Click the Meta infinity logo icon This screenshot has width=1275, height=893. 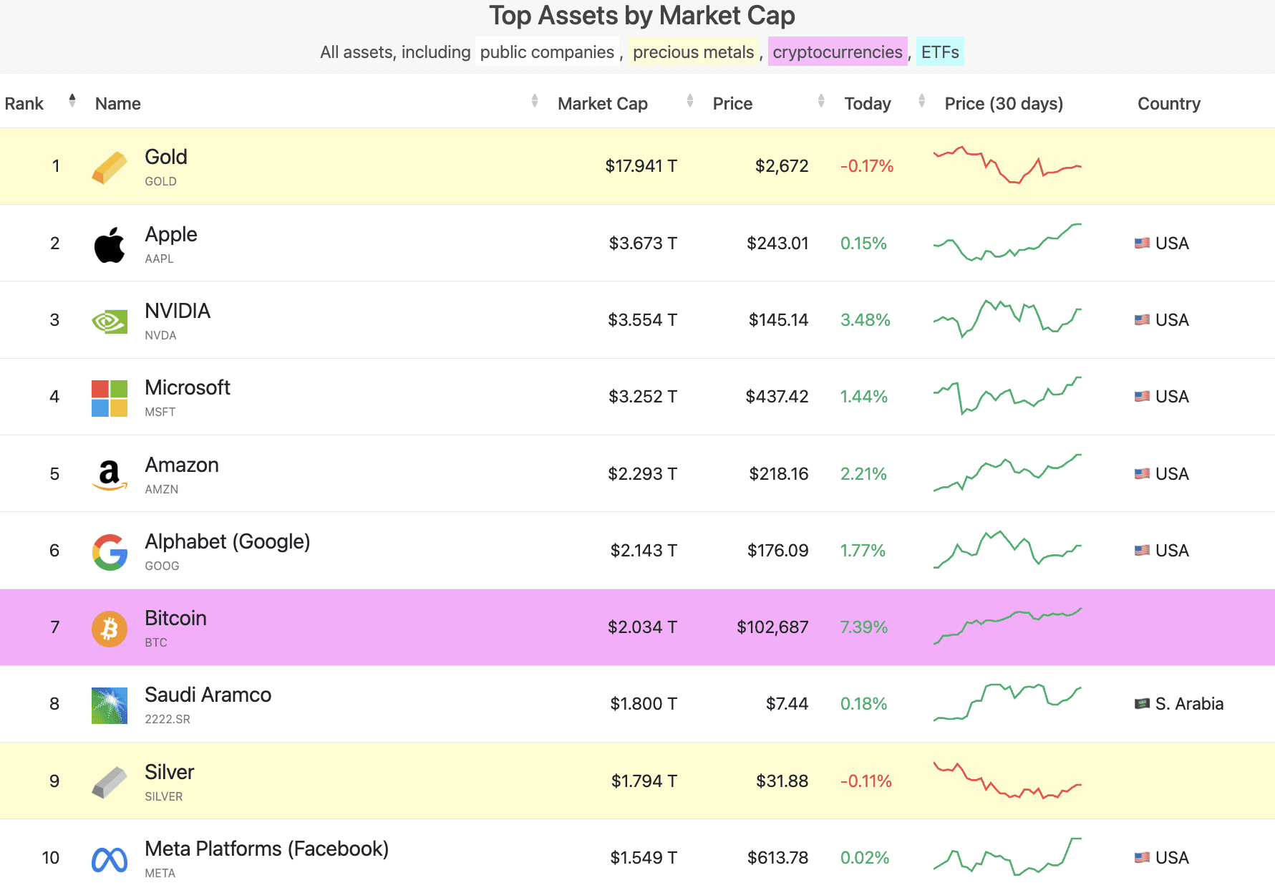tap(110, 859)
